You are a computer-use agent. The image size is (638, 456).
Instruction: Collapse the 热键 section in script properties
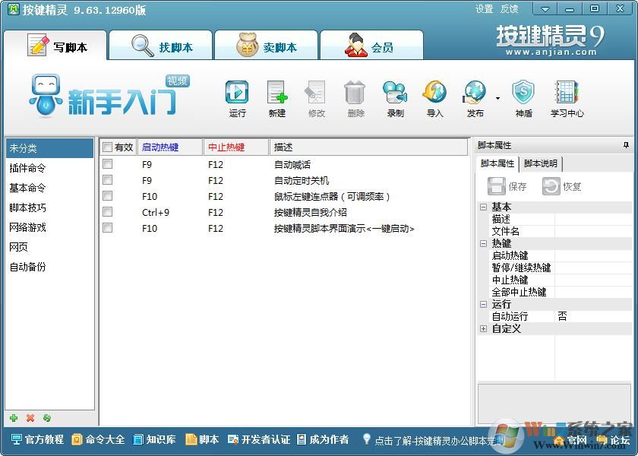click(x=483, y=243)
